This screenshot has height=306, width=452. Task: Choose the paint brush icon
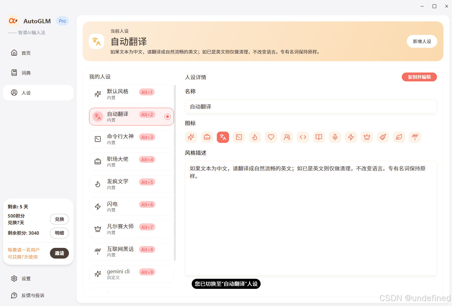(x=383, y=137)
